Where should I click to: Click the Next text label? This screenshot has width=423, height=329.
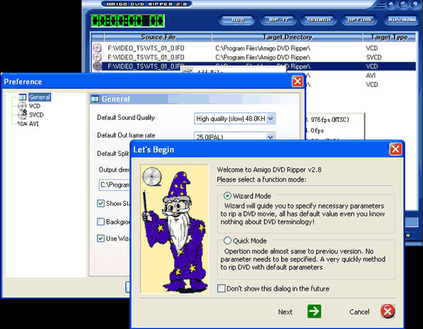pos(285,312)
